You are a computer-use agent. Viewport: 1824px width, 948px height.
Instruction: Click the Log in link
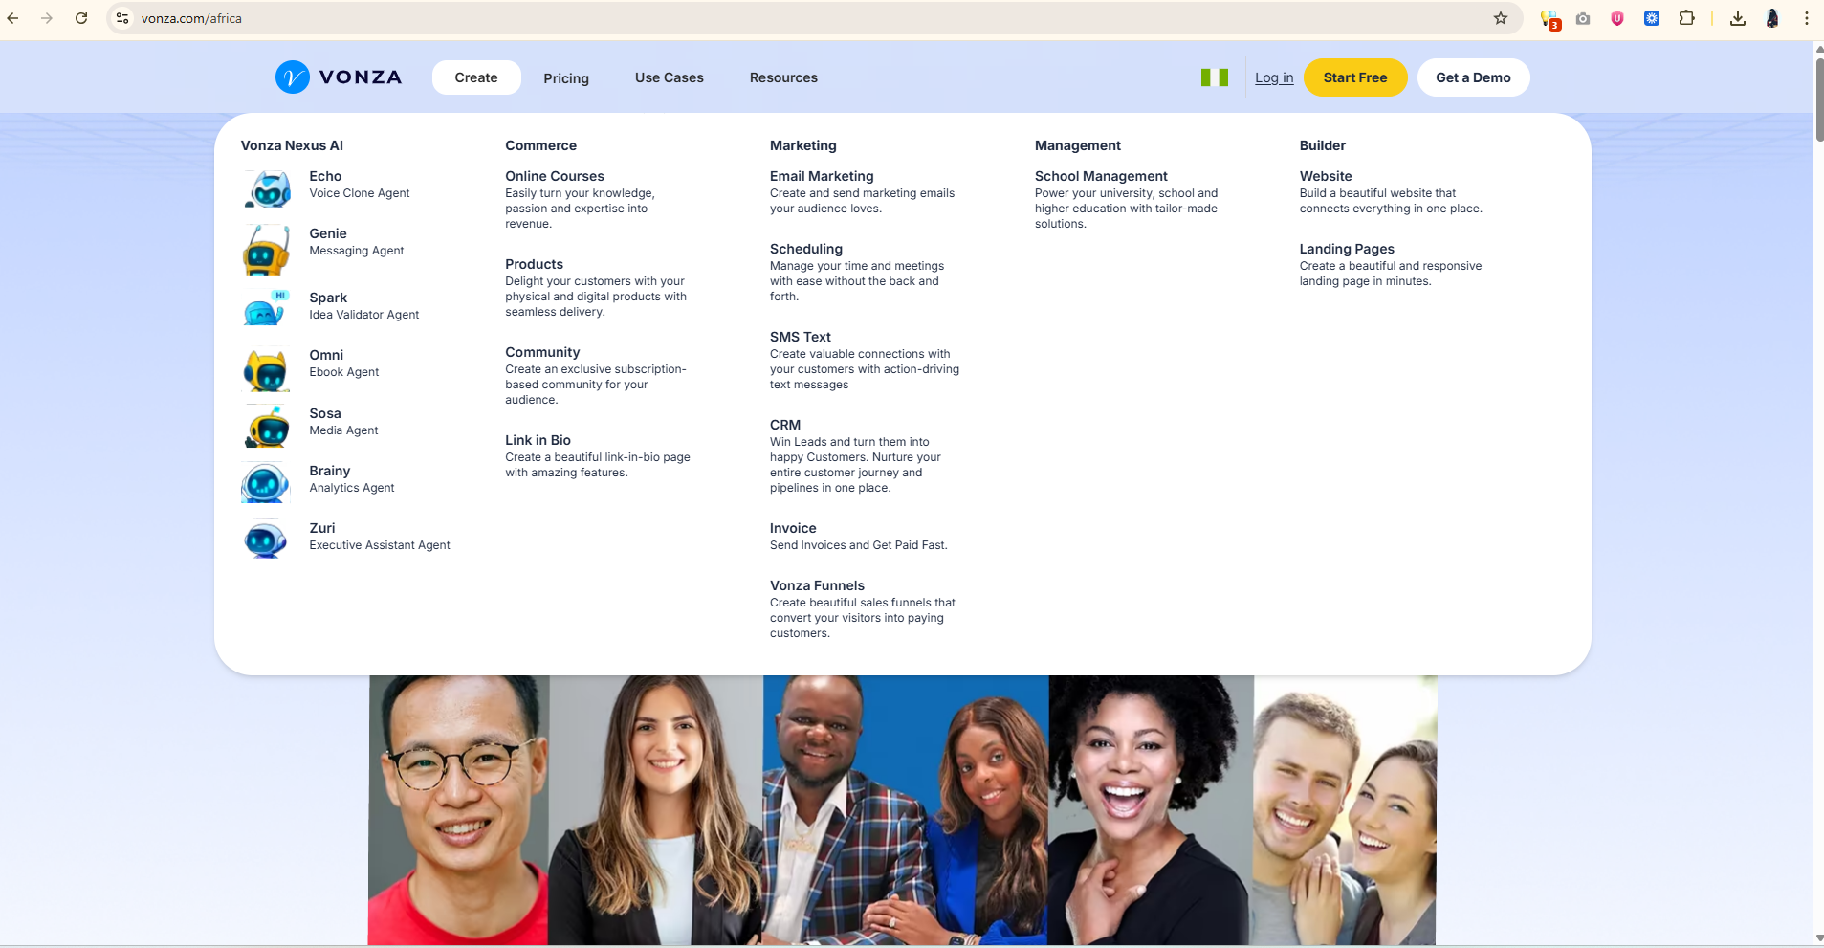point(1274,77)
